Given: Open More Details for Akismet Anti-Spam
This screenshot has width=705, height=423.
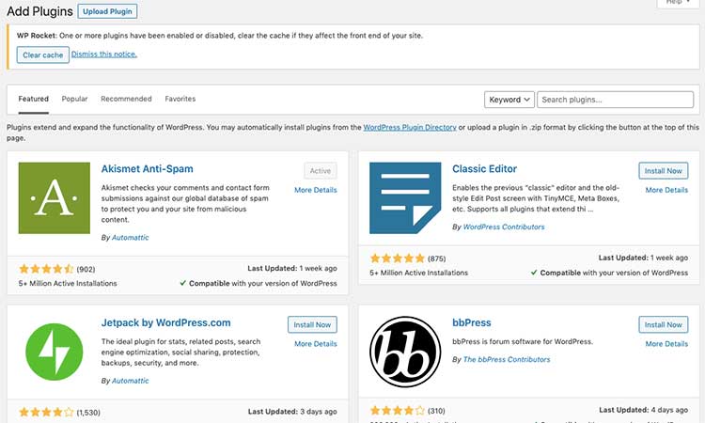Looking at the screenshot, I should click(x=316, y=190).
